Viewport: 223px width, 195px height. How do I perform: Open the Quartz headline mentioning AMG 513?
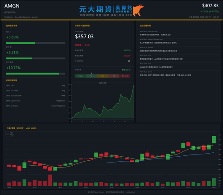point(165,75)
